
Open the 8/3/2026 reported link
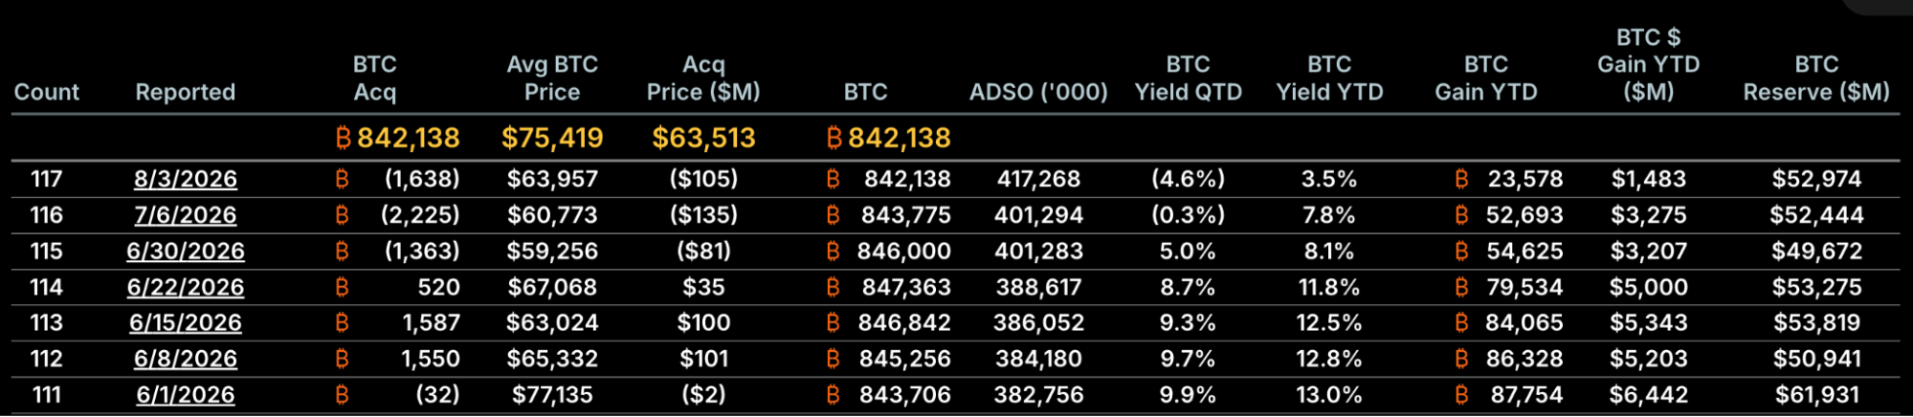pyautogui.click(x=186, y=179)
